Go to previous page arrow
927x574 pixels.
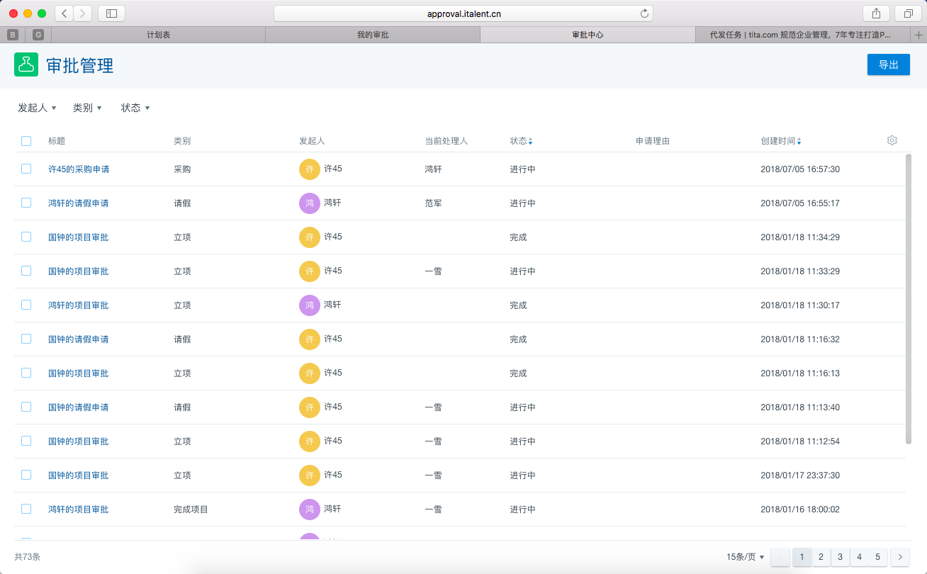pos(780,557)
